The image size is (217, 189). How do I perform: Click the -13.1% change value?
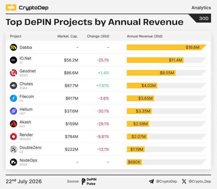103,149
